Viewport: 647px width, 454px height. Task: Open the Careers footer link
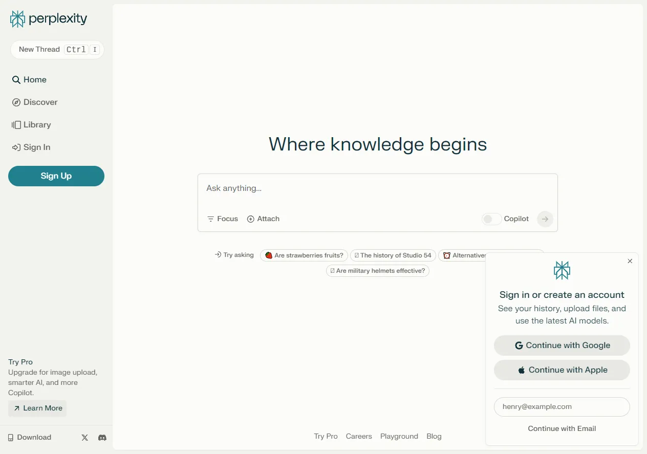(359, 437)
